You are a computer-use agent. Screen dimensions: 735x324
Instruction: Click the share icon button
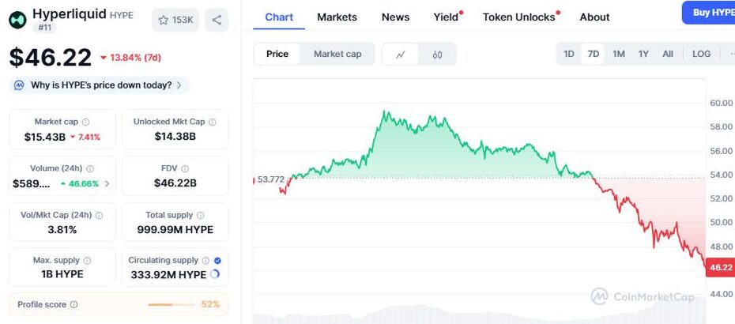click(x=217, y=20)
